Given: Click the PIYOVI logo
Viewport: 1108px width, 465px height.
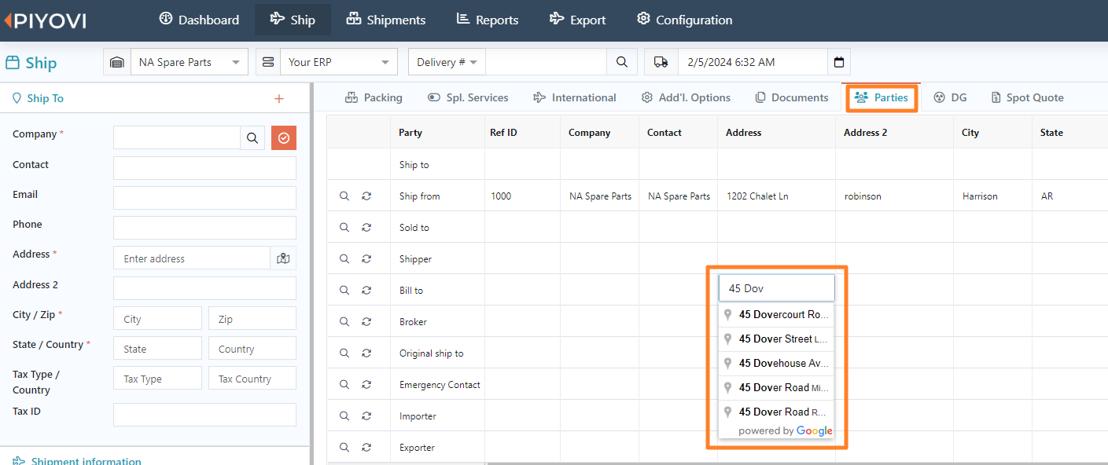Looking at the screenshot, I should click(45, 21).
